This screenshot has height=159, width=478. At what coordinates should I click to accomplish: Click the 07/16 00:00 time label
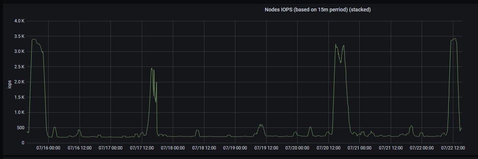point(49,148)
